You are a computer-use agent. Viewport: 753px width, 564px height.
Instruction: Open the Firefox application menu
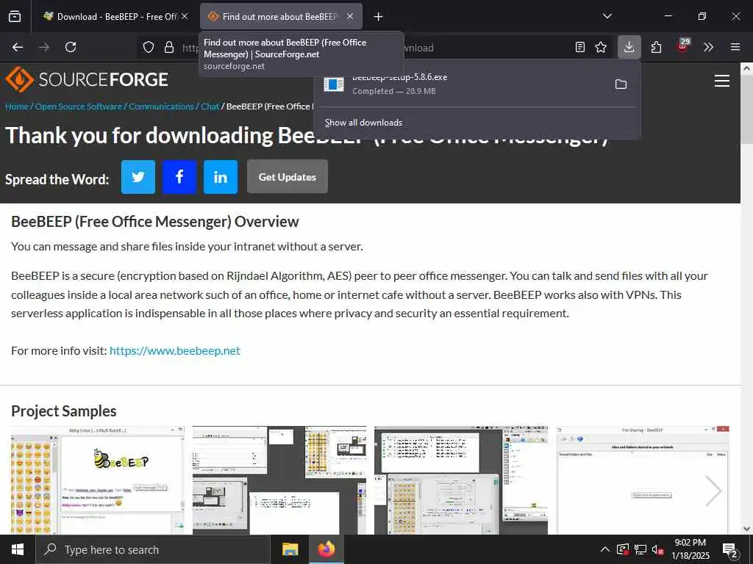click(735, 47)
